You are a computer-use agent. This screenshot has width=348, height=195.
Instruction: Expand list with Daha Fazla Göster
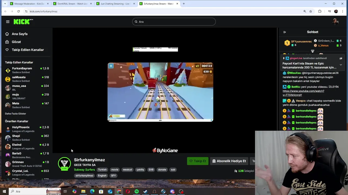(x=15, y=114)
